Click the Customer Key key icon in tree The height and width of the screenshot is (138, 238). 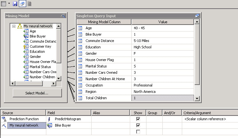pyautogui.click(x=26, y=46)
